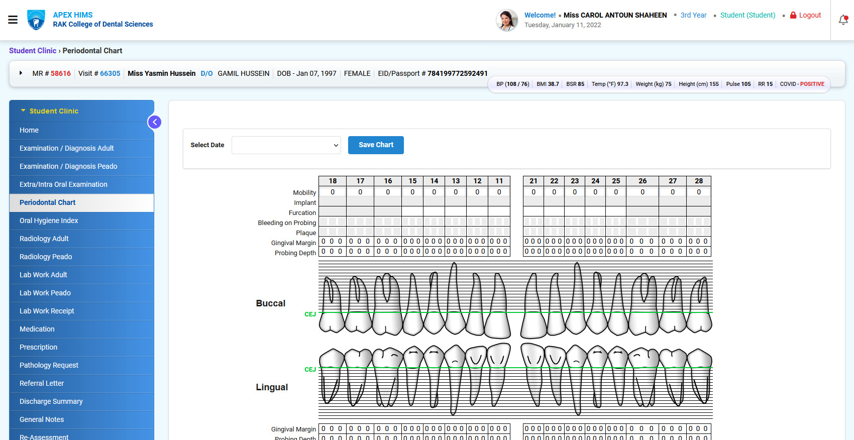Click tooth 16 in the Lingual view
Screen dimensions: 854x440
tap(387, 377)
